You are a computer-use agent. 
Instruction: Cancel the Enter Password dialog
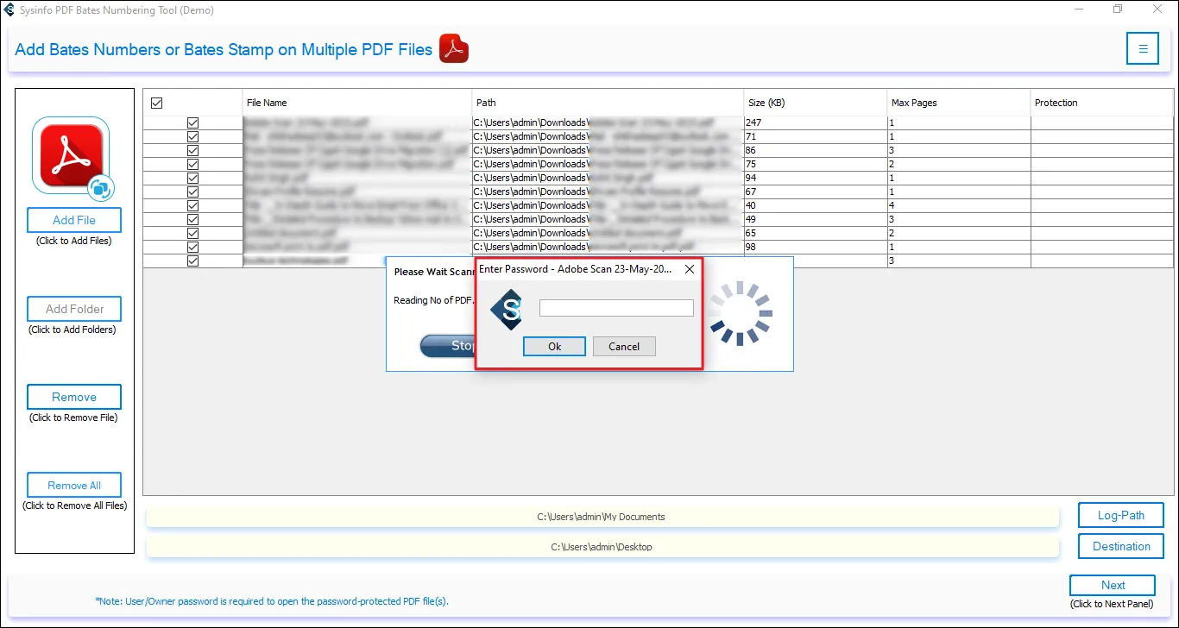tap(624, 346)
